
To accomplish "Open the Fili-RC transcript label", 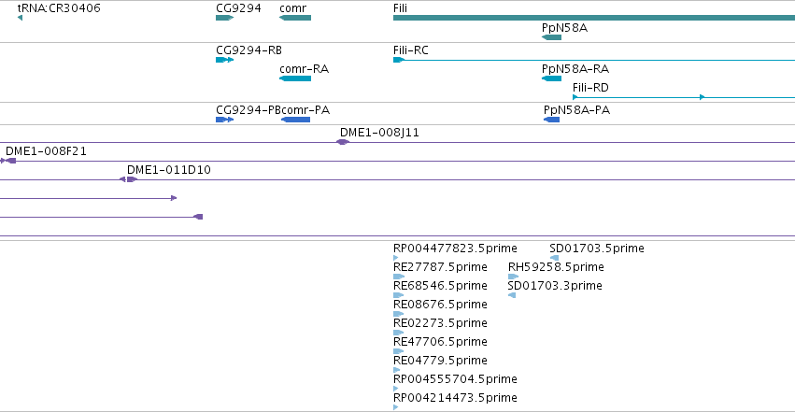I will (411, 50).
